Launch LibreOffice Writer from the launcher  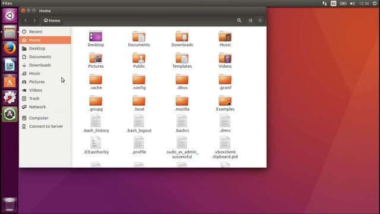click(9, 65)
